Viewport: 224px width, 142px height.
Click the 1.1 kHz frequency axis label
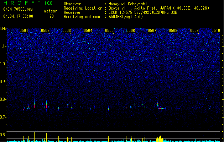click(x=3, y=46)
